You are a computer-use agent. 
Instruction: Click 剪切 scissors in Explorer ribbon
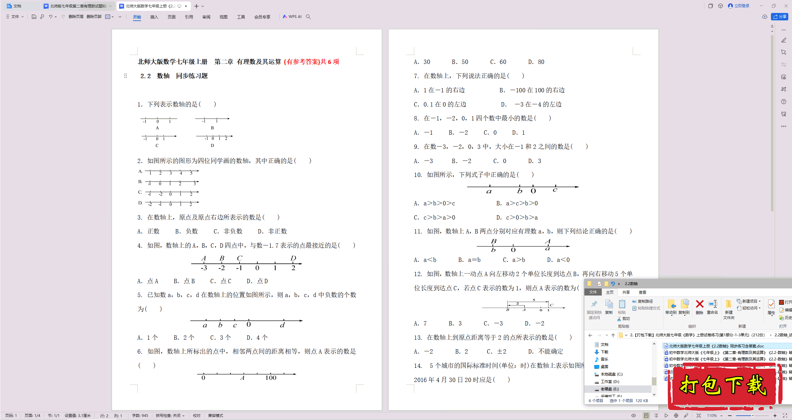tap(624, 319)
